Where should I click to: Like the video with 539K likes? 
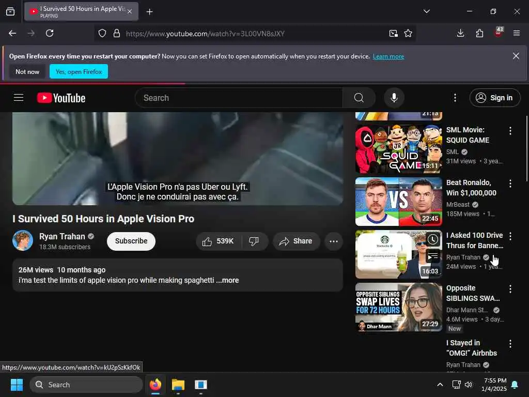(x=219, y=241)
